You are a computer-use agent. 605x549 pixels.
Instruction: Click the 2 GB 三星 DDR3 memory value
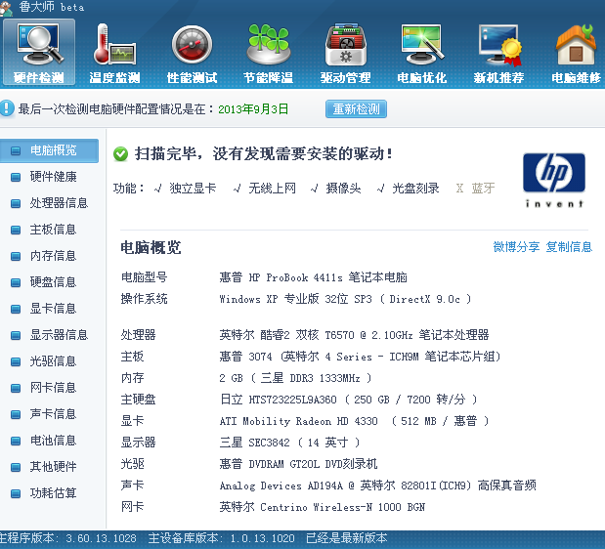[x=295, y=378]
